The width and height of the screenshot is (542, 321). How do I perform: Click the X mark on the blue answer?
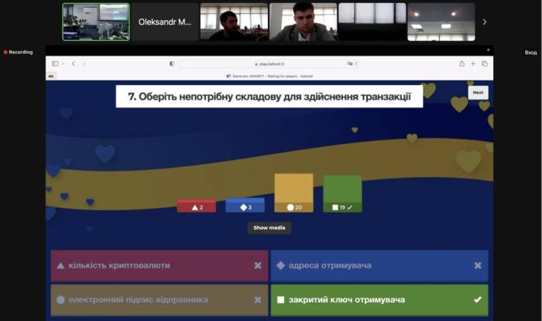tap(478, 265)
